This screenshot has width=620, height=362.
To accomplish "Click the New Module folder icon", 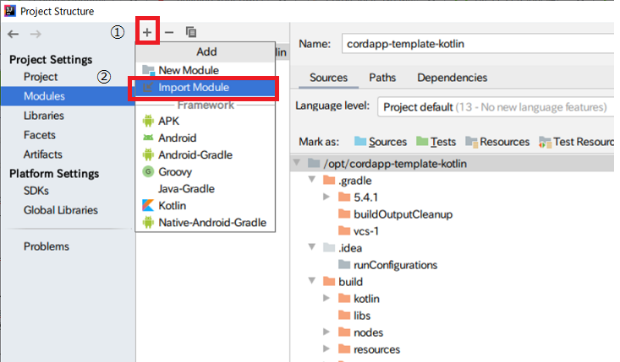I will coord(148,70).
